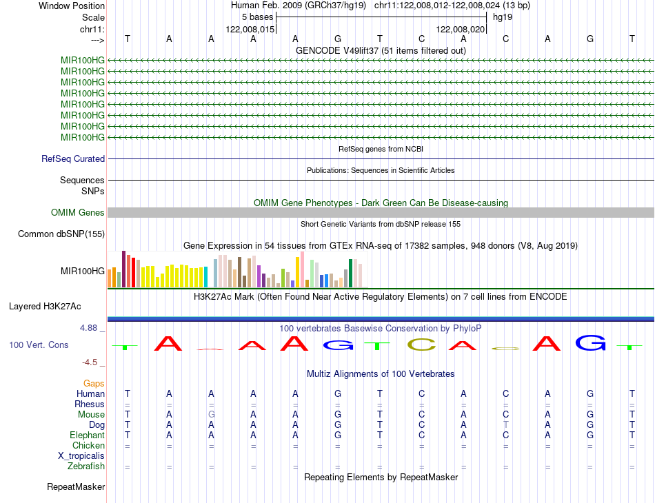Click the RepeatMasker track label

pyautogui.click(x=76, y=486)
